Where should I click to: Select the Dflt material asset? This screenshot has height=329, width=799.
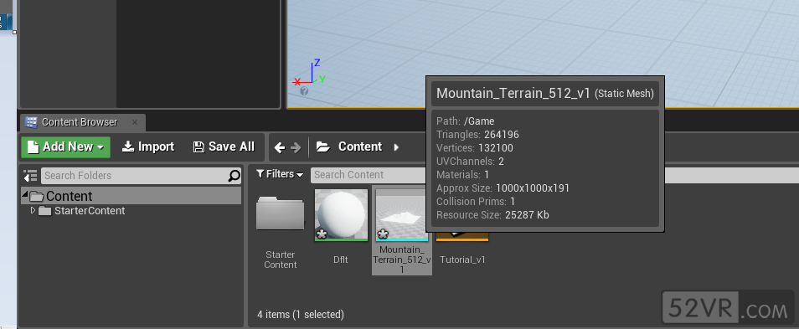click(341, 215)
